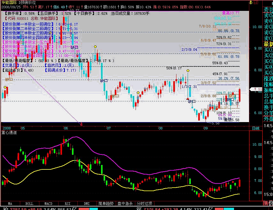Open the 分时过顶 indicator tab
The width and height of the screenshot is (273, 210).
click(x=144, y=204)
